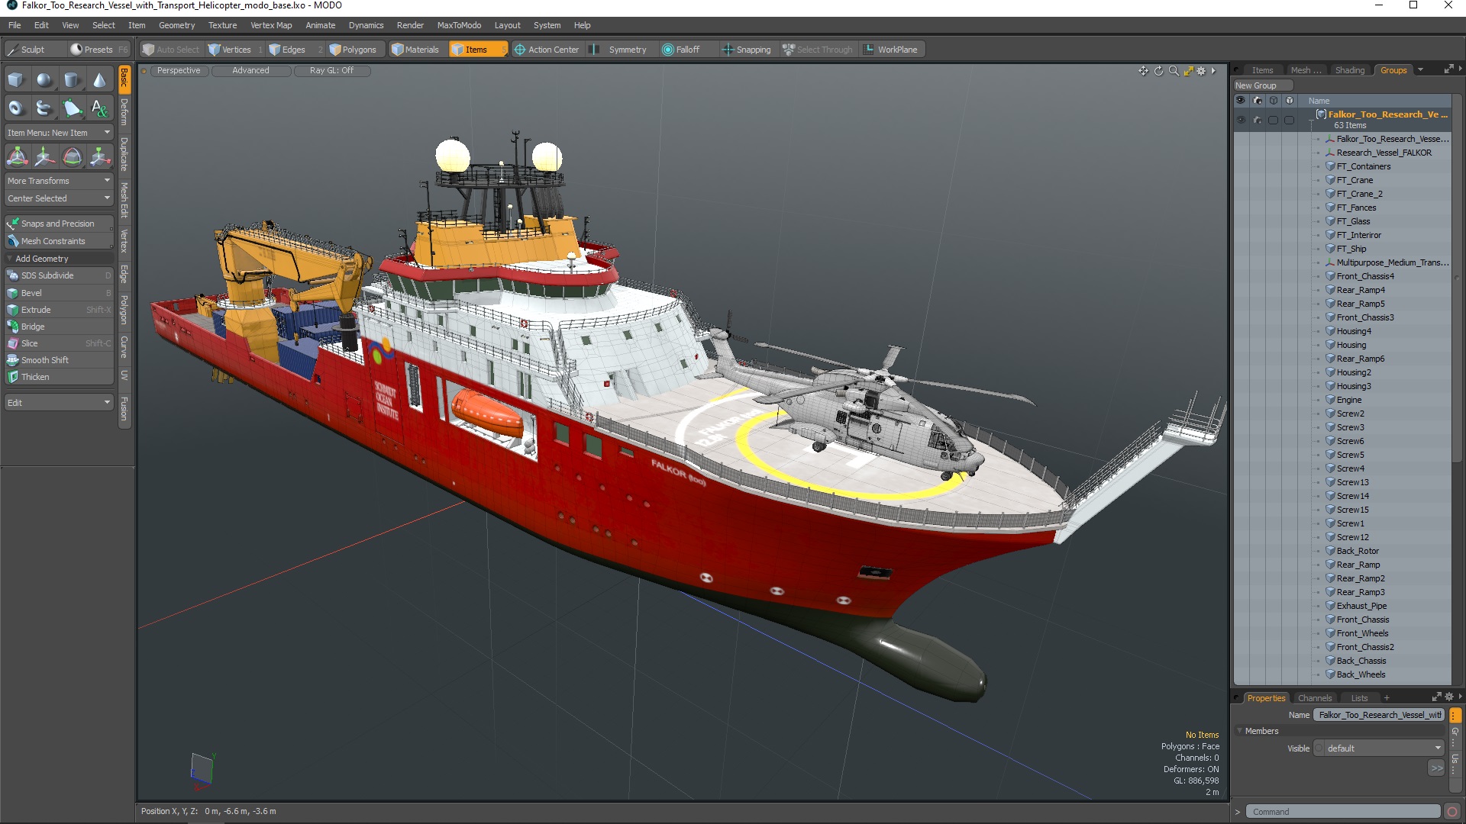1466x824 pixels.
Task: Create a sphere primitive
Action: pos(44,80)
